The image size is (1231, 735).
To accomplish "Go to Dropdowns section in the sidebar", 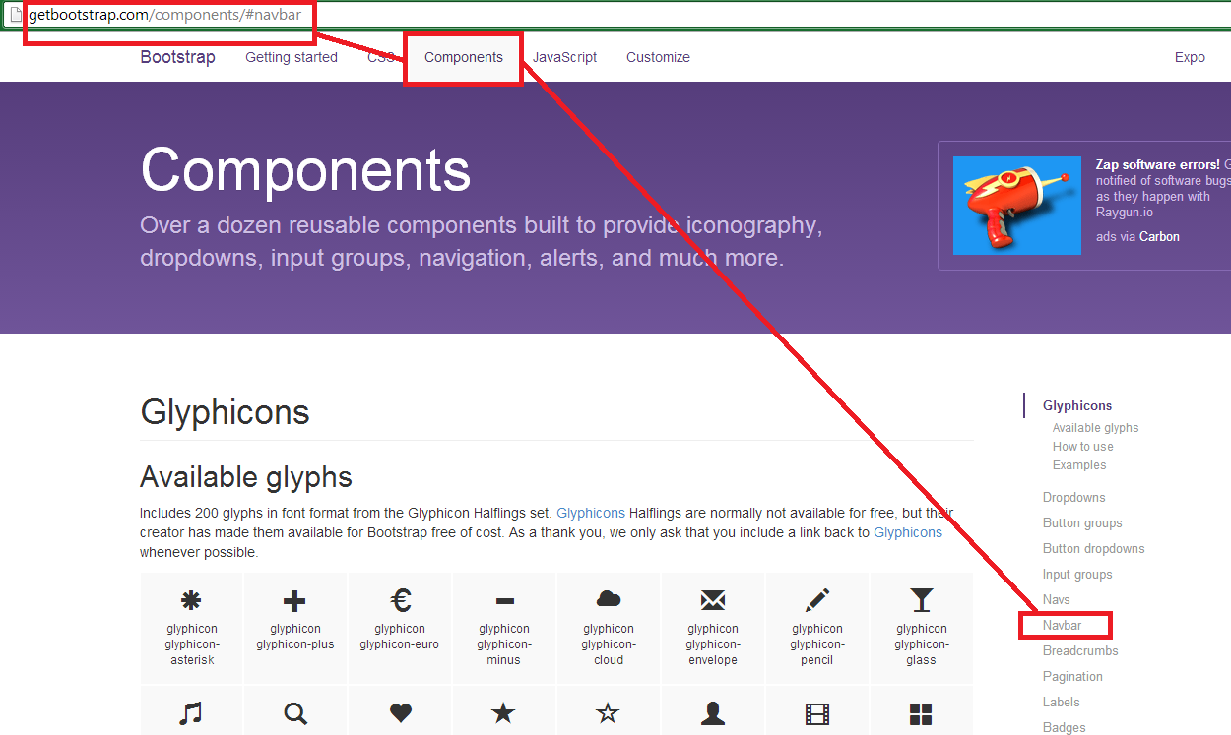I will click(1074, 497).
